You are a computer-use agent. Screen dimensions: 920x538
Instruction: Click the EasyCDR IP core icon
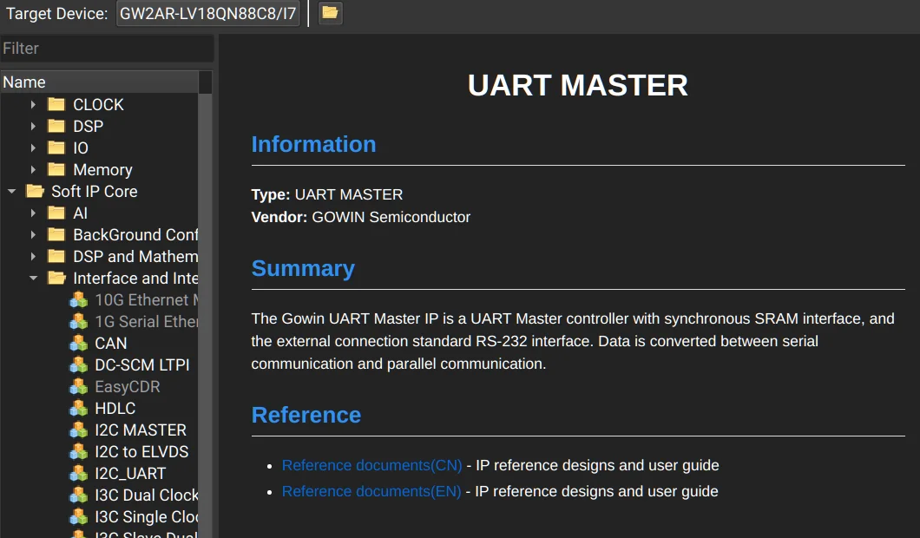click(x=79, y=387)
